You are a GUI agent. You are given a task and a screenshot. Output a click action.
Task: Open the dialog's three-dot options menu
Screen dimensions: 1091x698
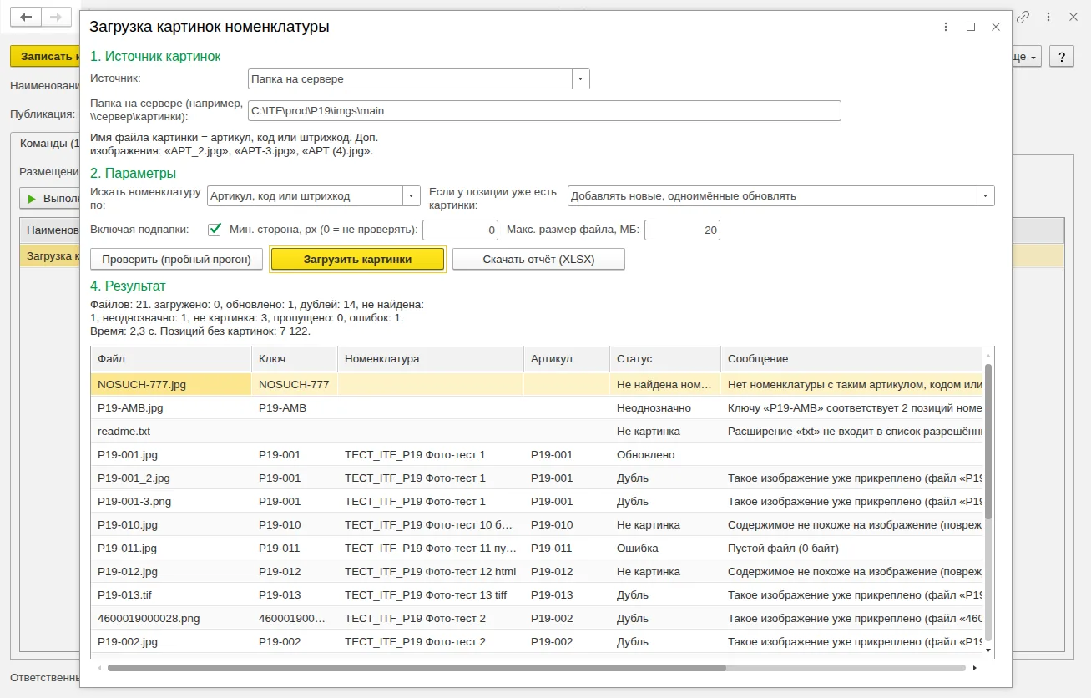pyautogui.click(x=945, y=27)
